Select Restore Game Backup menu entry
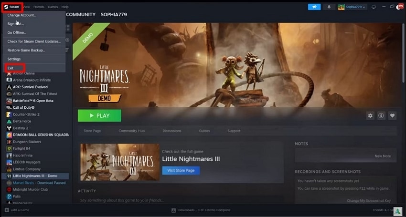The width and height of the screenshot is (406, 217). point(34,50)
